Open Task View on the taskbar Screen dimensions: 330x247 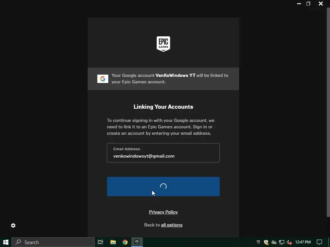[101, 242]
